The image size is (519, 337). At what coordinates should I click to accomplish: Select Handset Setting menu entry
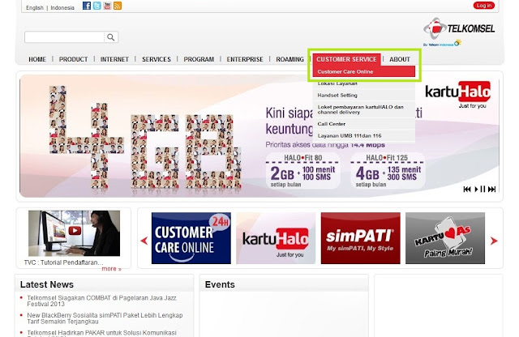(x=364, y=96)
